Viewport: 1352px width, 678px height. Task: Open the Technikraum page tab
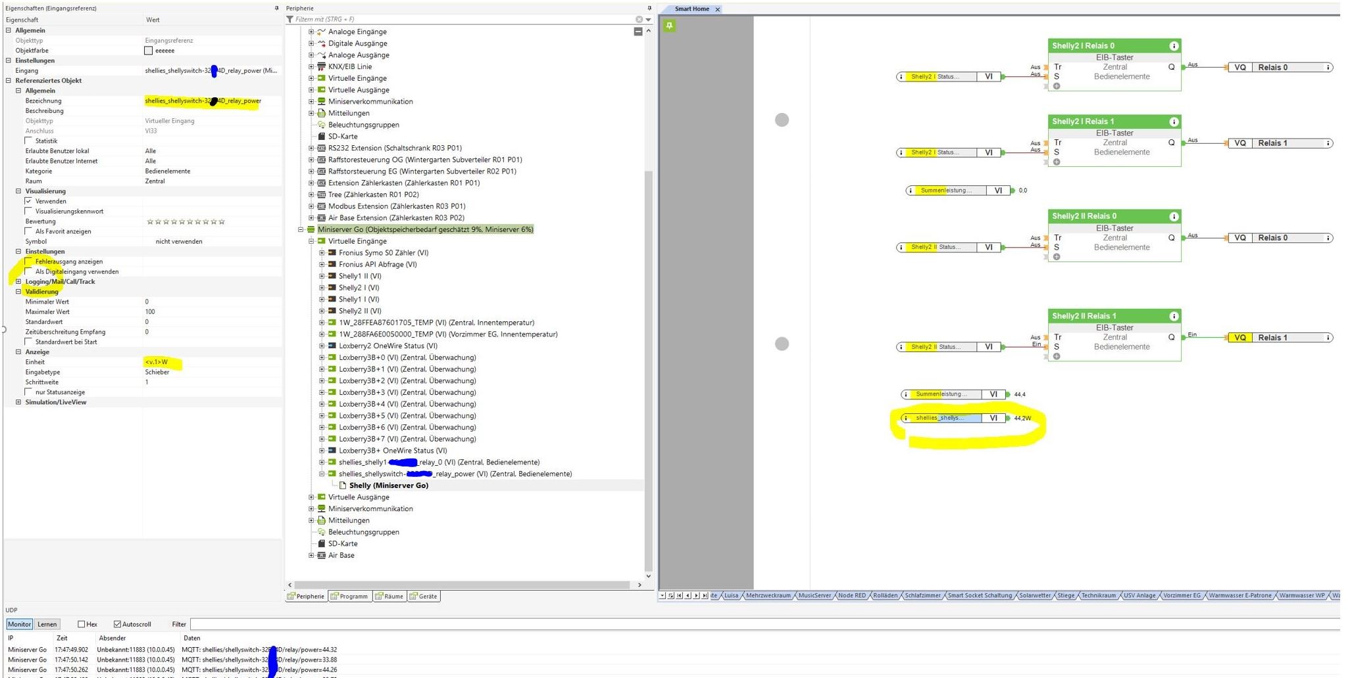tap(1098, 596)
